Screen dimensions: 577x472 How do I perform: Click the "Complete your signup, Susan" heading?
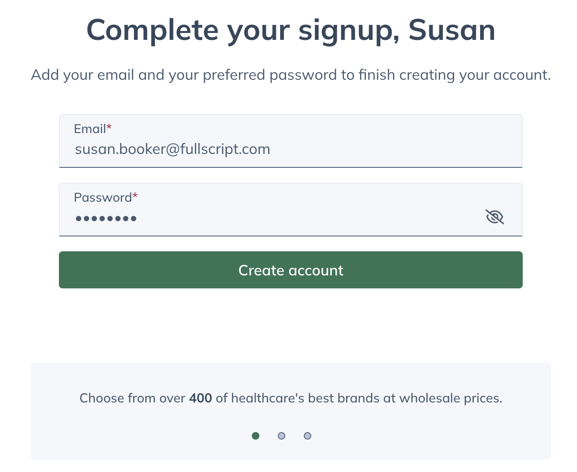pyautogui.click(x=291, y=31)
